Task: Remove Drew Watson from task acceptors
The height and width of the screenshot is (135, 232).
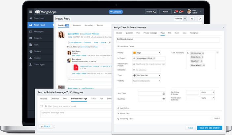Action: point(204,65)
